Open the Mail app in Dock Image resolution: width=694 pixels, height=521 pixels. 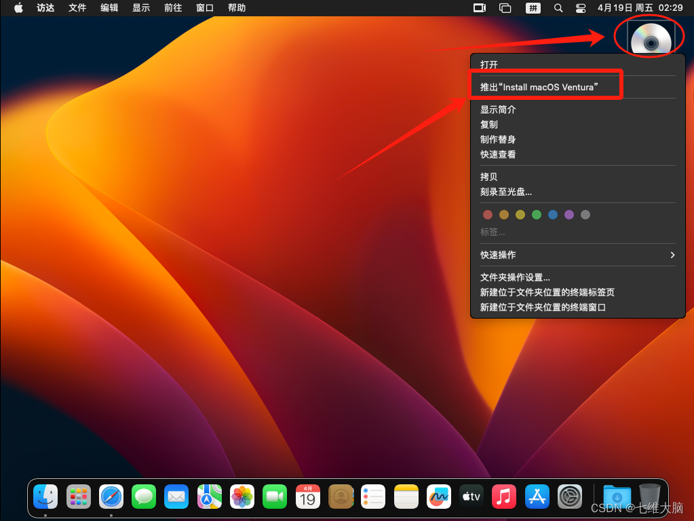tap(176, 497)
